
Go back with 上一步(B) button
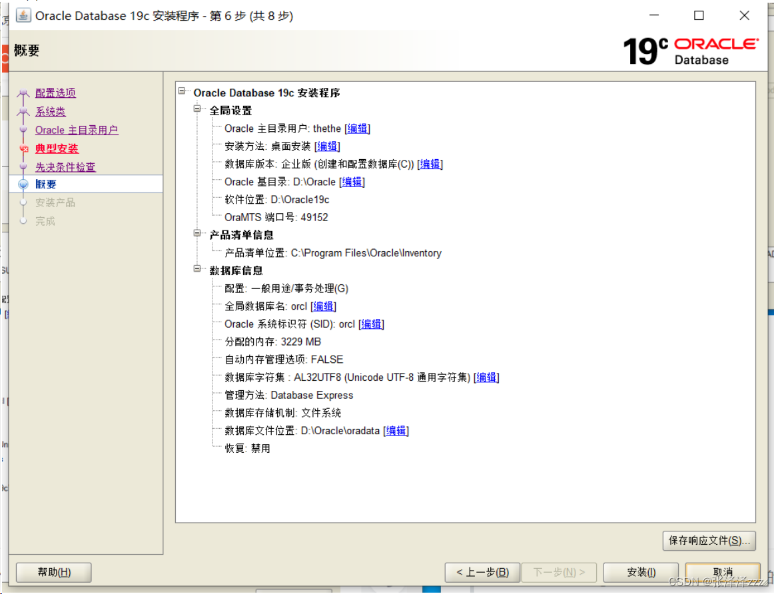click(x=482, y=572)
